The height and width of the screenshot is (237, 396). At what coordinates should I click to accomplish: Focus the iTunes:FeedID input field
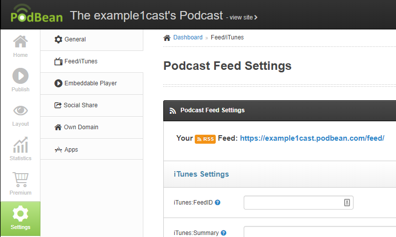(299, 203)
